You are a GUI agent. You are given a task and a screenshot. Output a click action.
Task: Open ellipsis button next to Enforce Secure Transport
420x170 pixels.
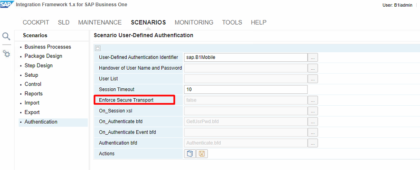pyautogui.click(x=312, y=100)
